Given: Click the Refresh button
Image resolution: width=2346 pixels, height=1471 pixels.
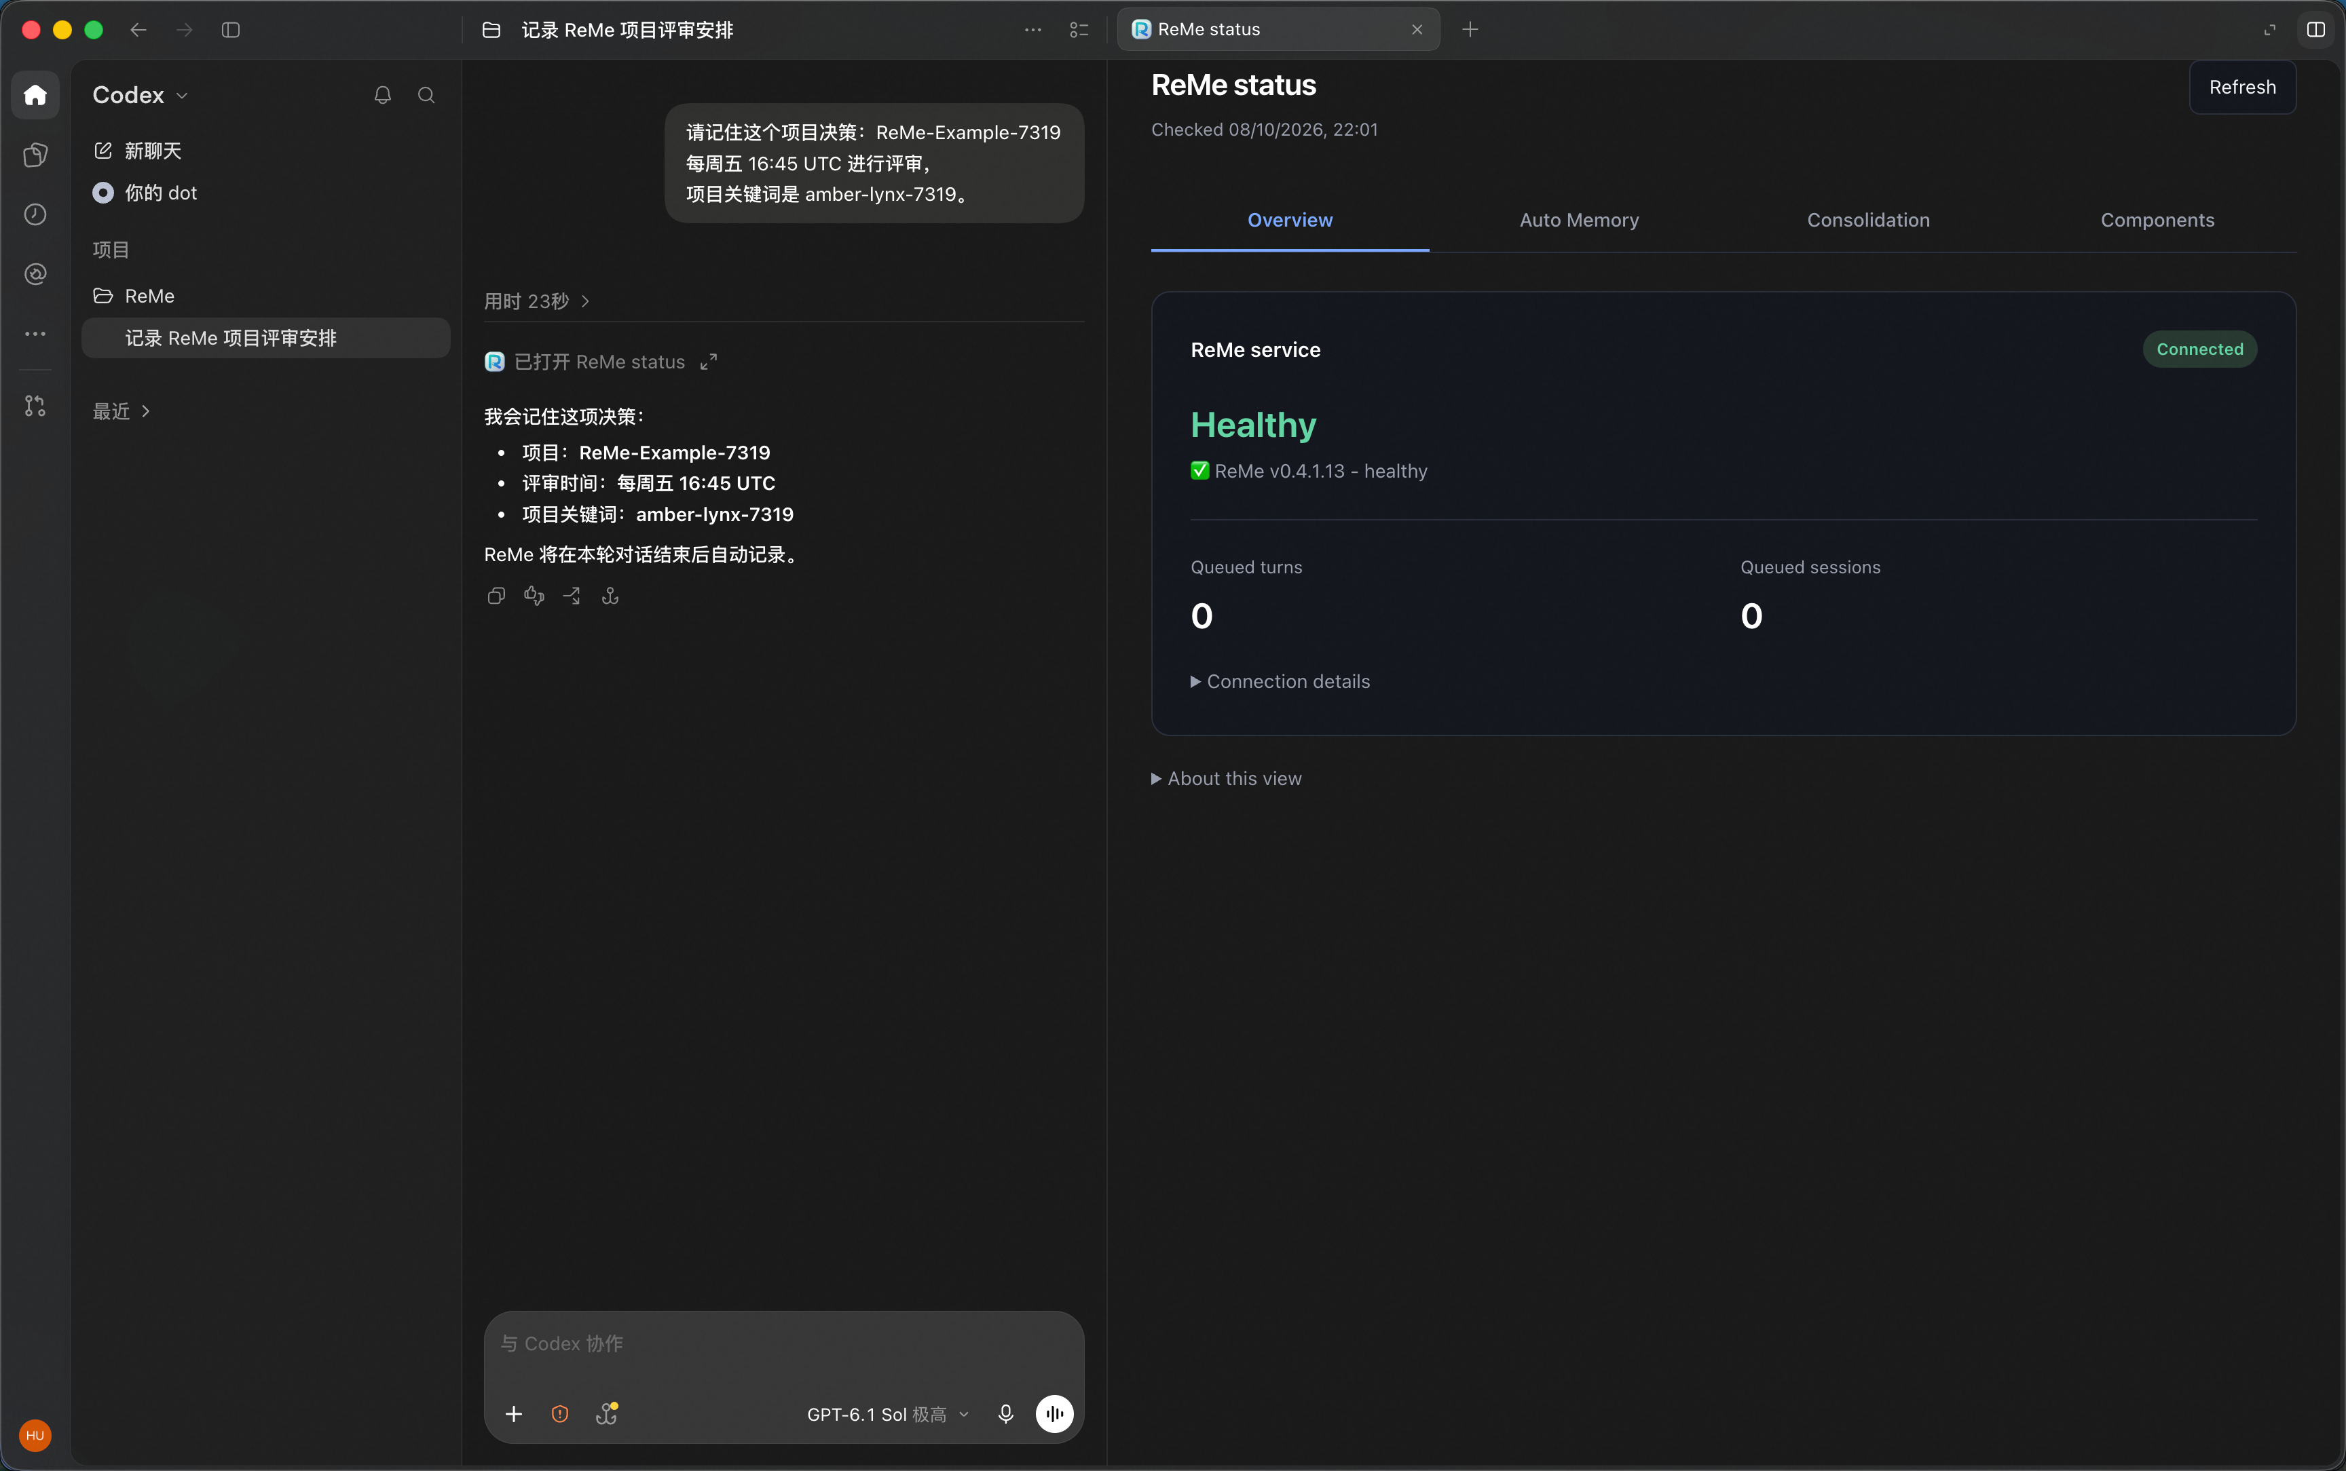Looking at the screenshot, I should [x=2242, y=88].
